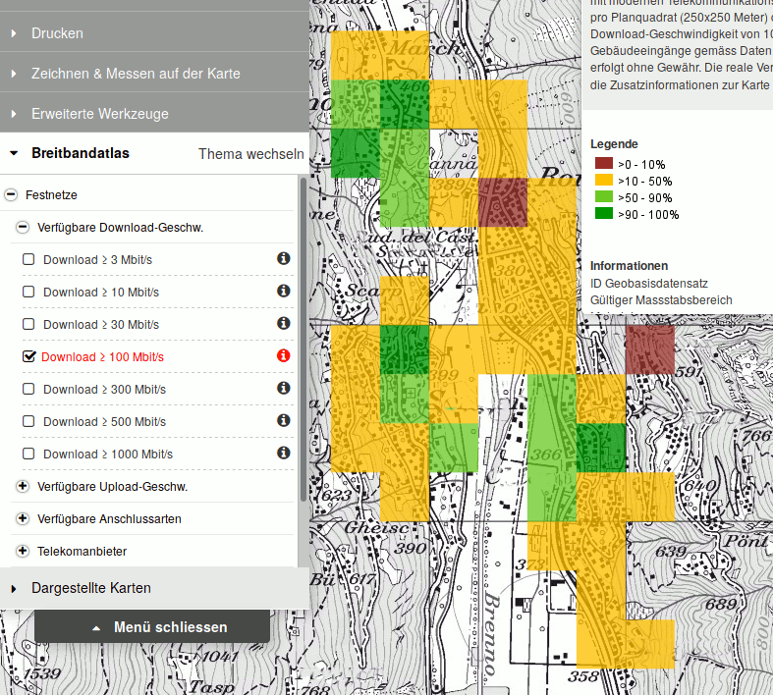
Task: Open info for Download ≥ 30 Mbit/s
Action: coord(283,324)
